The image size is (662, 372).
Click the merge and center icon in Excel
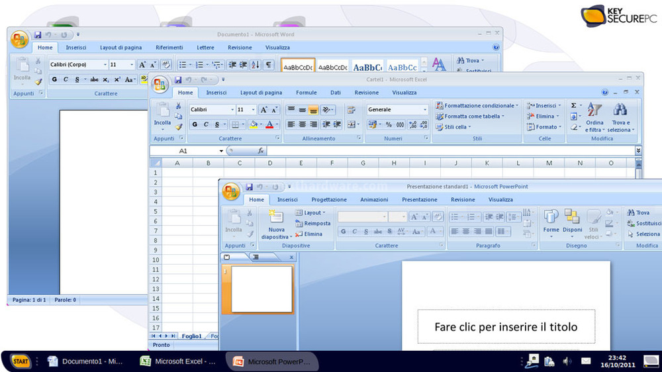(x=352, y=124)
